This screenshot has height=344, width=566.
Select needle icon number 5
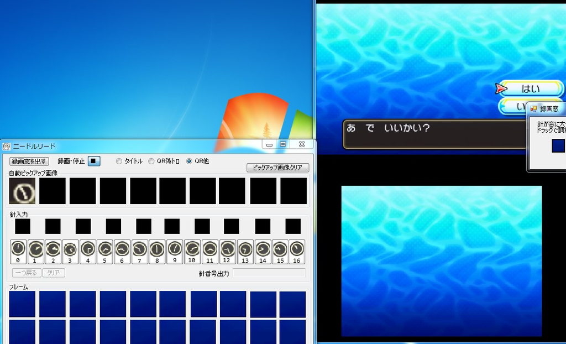[104, 252]
